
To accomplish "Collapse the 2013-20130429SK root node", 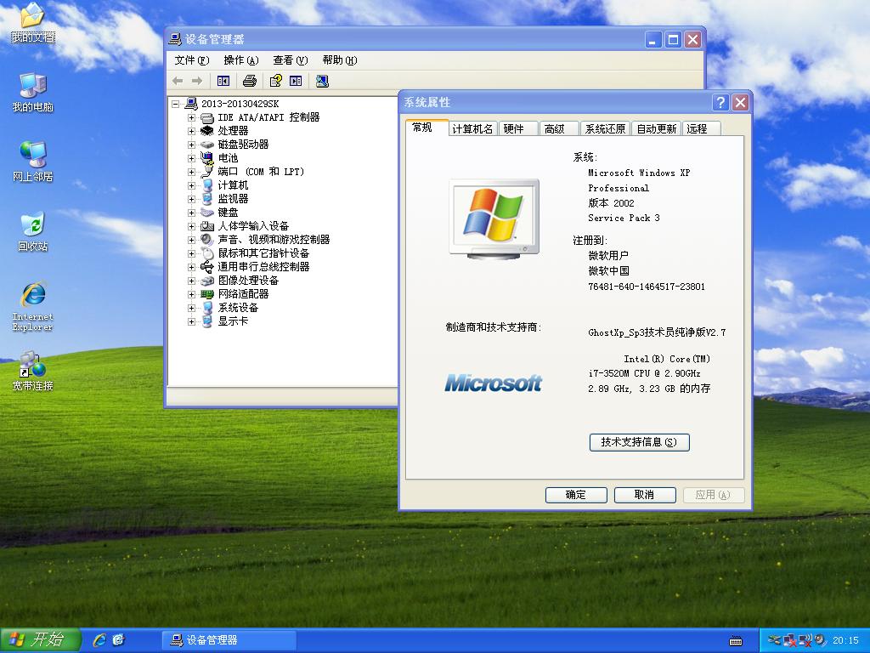I will 175,104.
